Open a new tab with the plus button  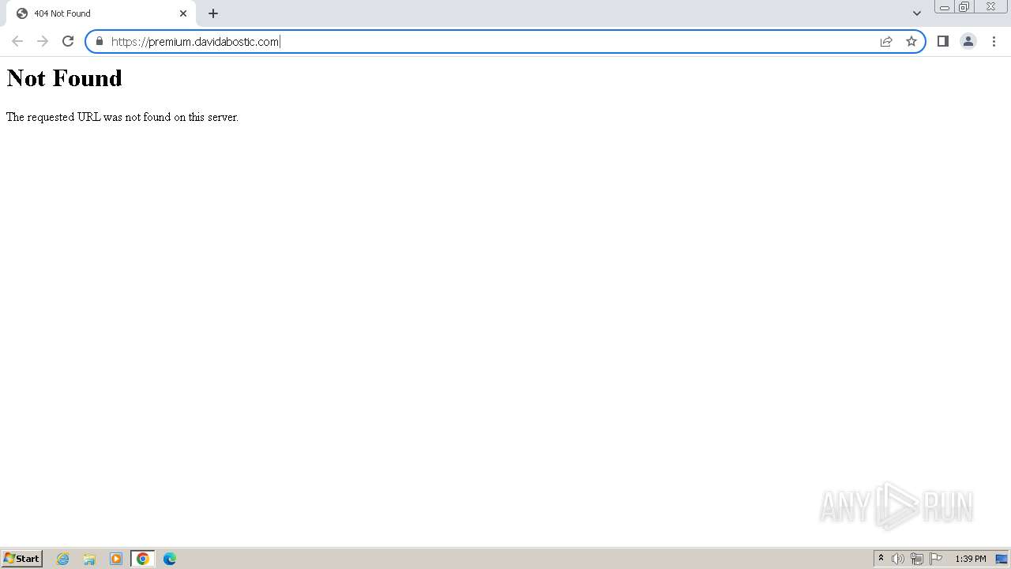click(x=213, y=13)
